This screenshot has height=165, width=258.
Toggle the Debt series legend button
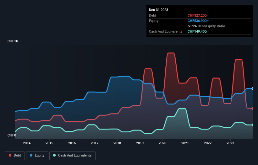(x=15, y=156)
